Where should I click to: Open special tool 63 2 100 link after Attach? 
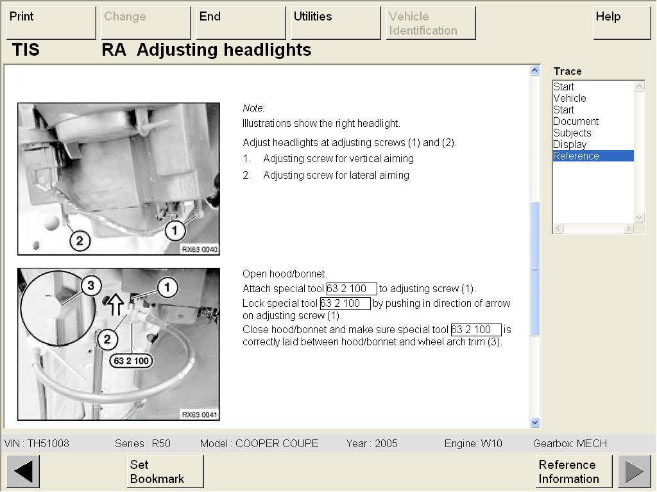tap(352, 289)
